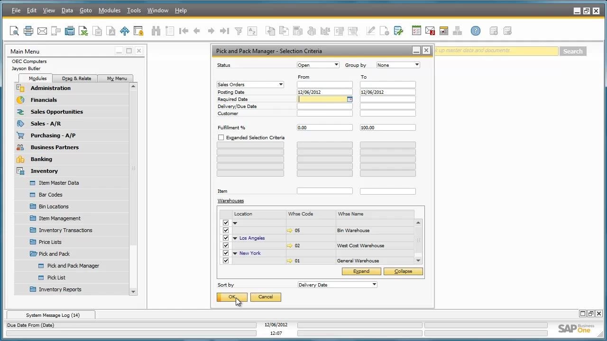This screenshot has width=607, height=341.
Task: Send document by Email toolbar icon
Action: (x=42, y=31)
